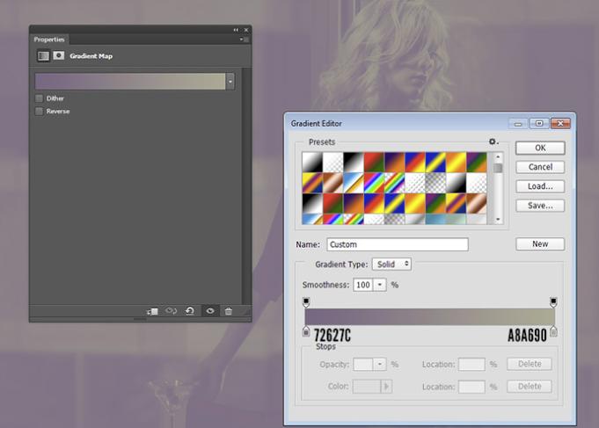Reset adjustment to defaults icon
599x428 pixels.
pyautogui.click(x=190, y=311)
